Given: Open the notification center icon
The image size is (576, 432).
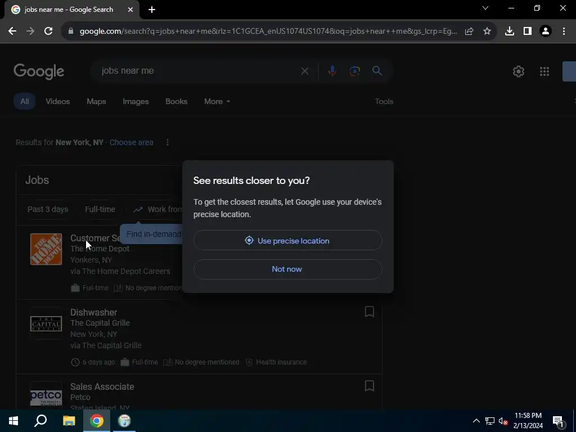Looking at the screenshot, I should 559,421.
